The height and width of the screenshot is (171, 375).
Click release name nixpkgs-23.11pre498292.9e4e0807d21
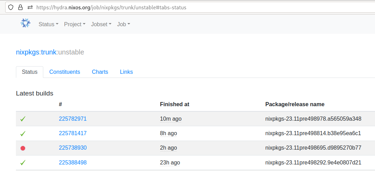click(x=313, y=163)
